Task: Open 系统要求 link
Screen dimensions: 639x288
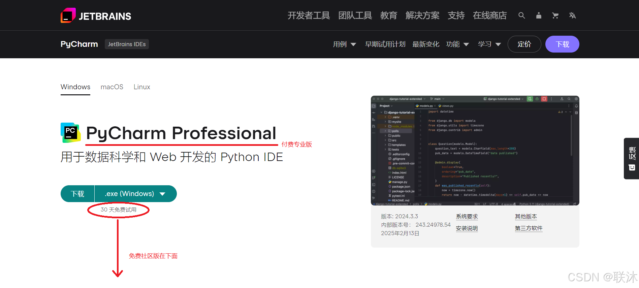Action: point(467,217)
